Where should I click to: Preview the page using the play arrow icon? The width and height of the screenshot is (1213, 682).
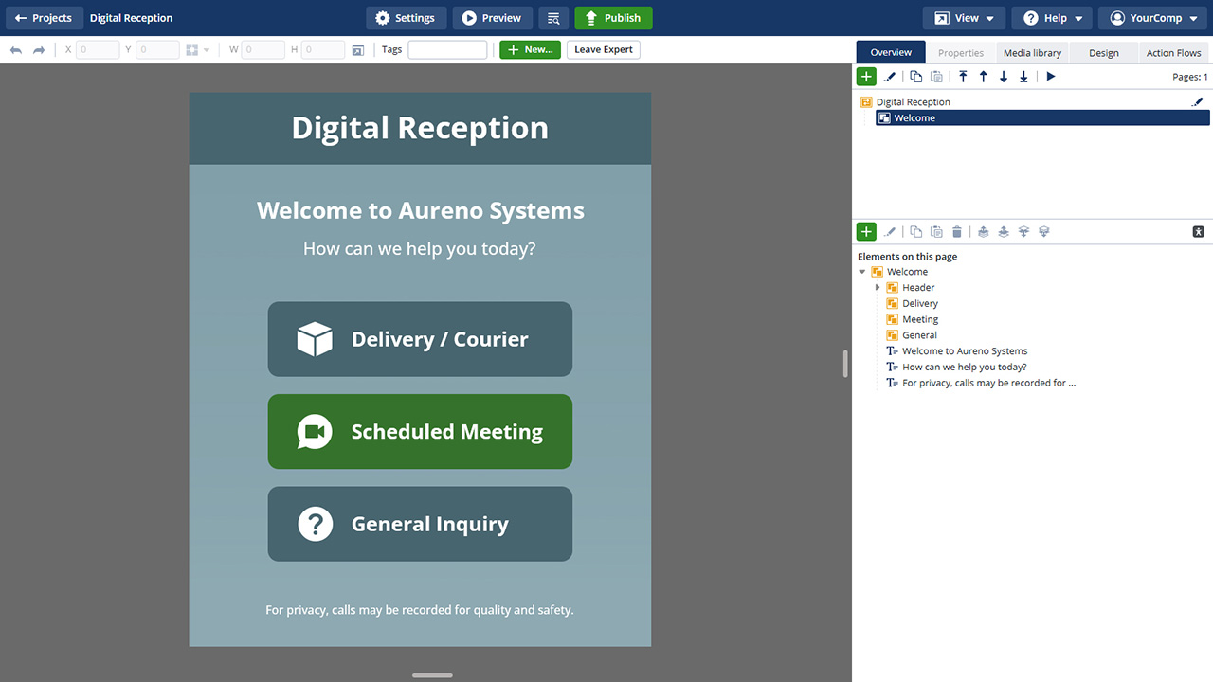(x=1051, y=76)
